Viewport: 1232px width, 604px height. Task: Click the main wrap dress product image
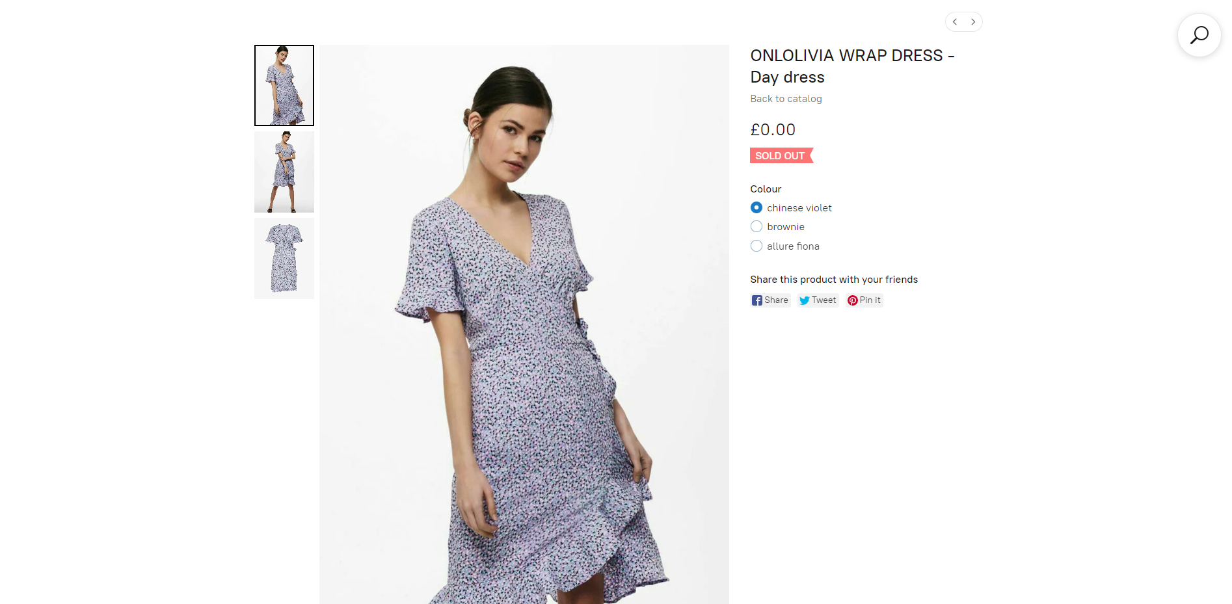524,324
